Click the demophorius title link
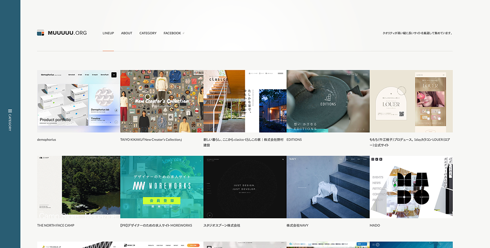The height and width of the screenshot is (248, 490). click(x=47, y=140)
